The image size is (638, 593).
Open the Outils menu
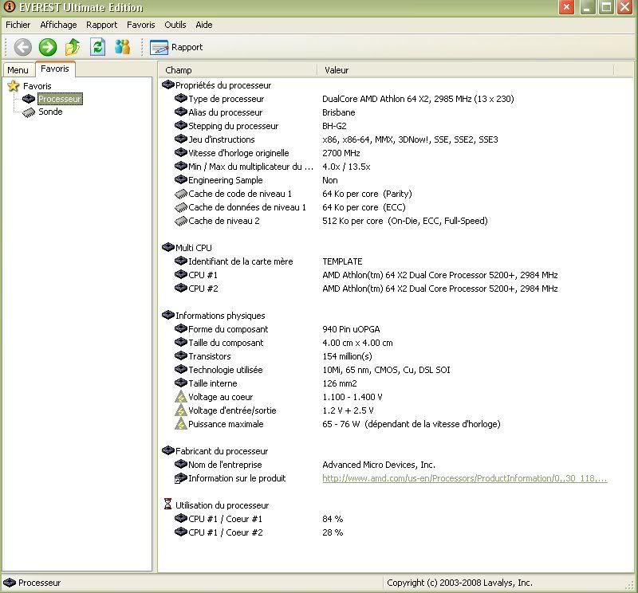[175, 25]
